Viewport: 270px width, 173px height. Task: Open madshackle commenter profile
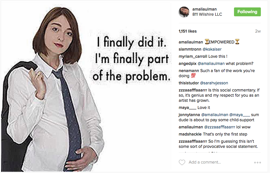190,134
